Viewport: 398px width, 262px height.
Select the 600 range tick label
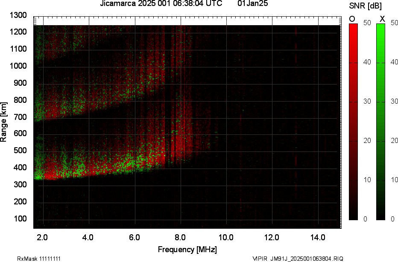[20, 134]
